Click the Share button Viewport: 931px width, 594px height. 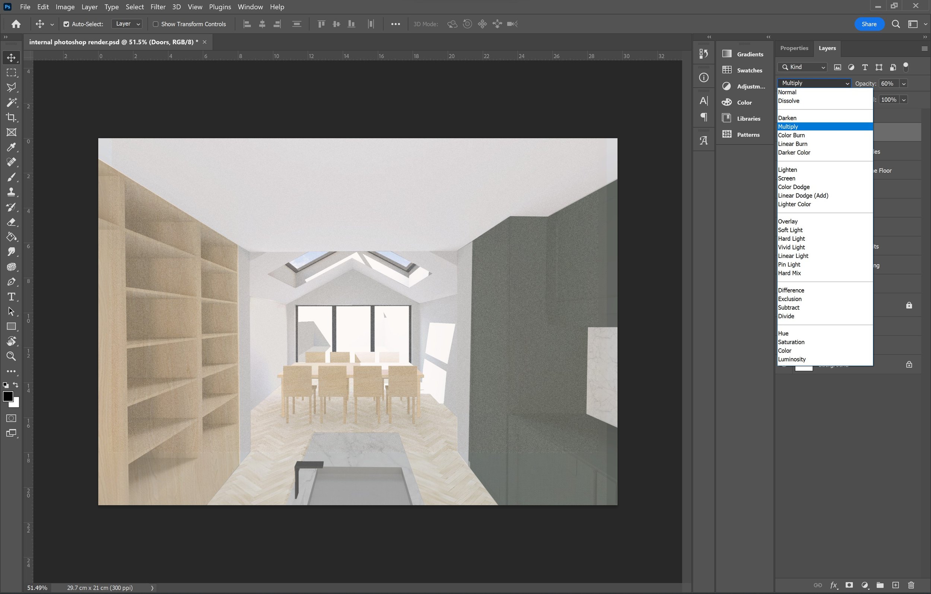[x=869, y=24]
